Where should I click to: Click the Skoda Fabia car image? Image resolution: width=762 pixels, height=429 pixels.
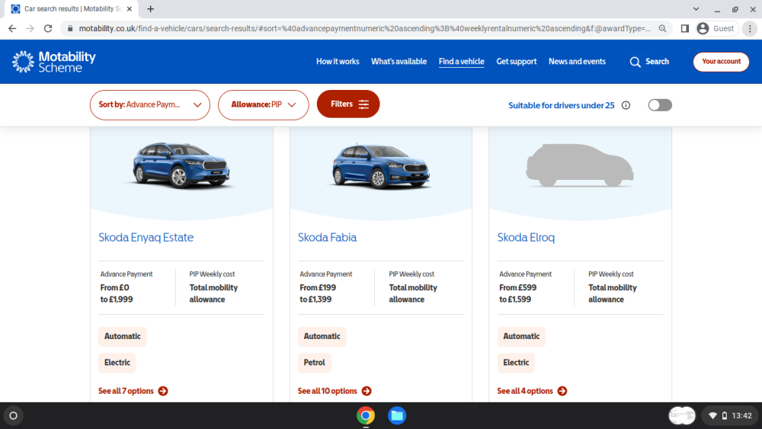coord(380,165)
